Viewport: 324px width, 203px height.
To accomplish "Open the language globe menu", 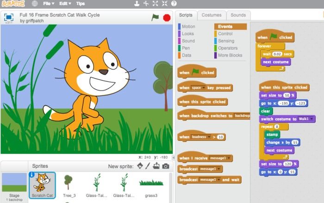I will click(35, 4).
